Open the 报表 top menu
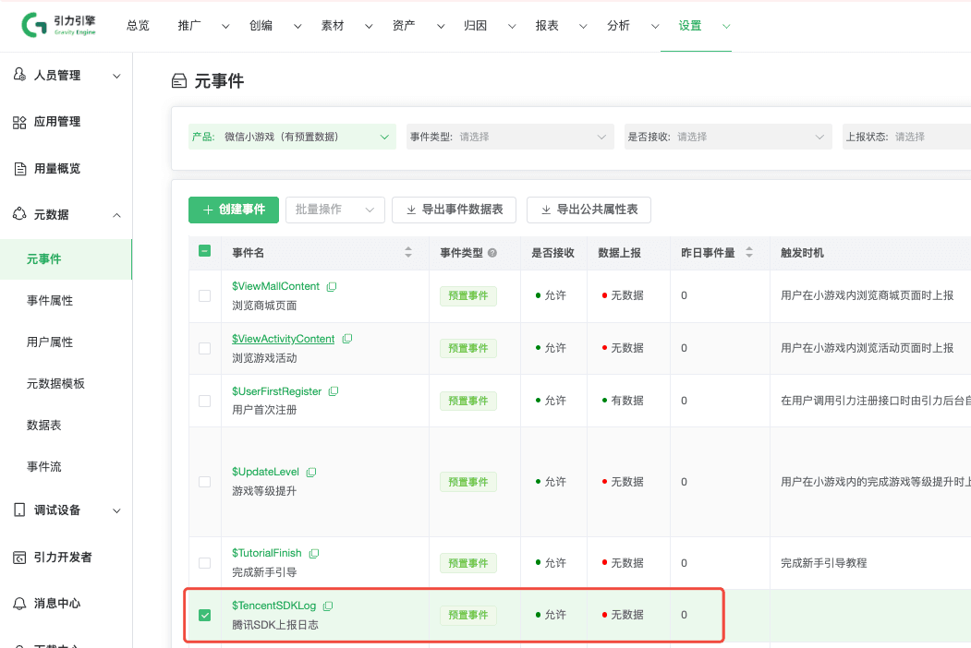Screen dimensions: 971x648 (x=561, y=26)
